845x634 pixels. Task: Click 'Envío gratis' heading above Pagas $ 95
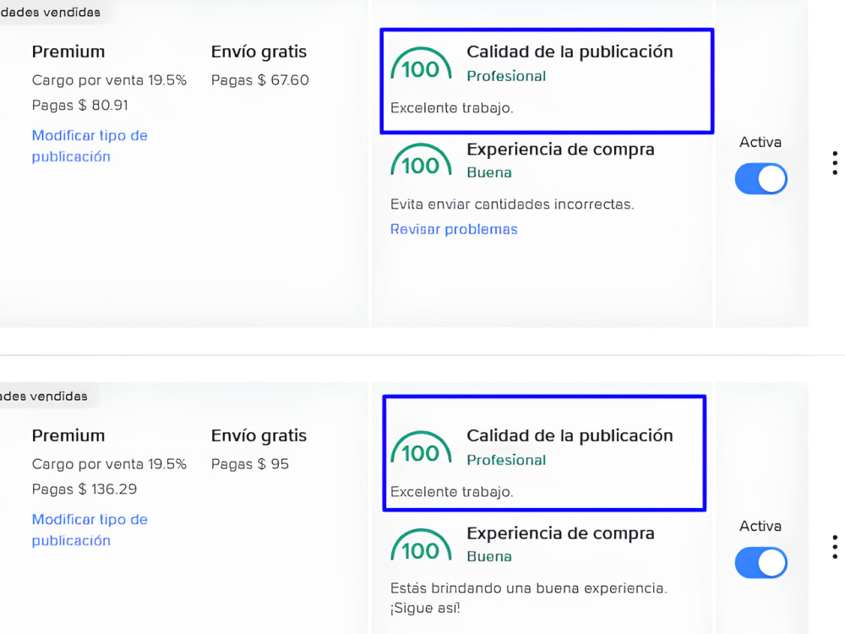pyautogui.click(x=259, y=435)
